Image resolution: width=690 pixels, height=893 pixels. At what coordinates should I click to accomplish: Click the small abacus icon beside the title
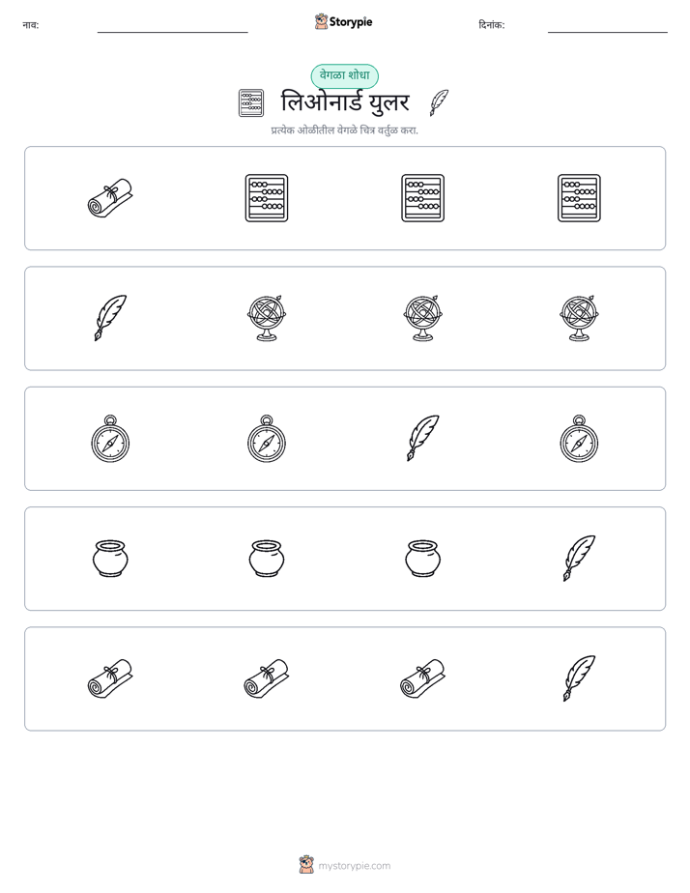251,103
